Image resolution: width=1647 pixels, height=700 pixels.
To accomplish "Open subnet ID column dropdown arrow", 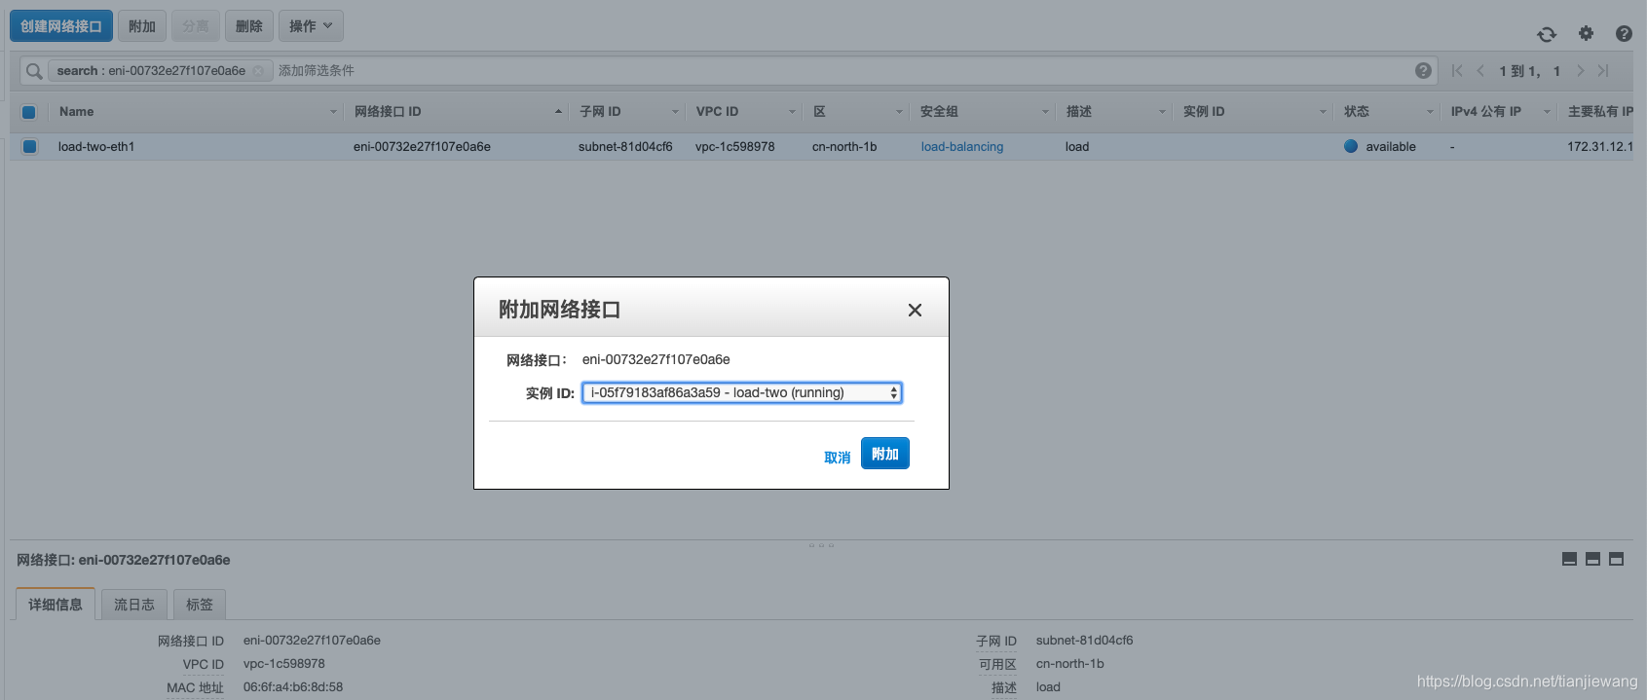I will [x=675, y=112].
